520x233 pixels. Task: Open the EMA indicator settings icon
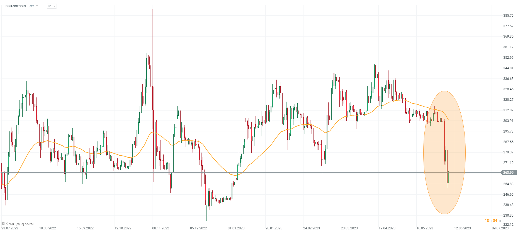pos(3,224)
